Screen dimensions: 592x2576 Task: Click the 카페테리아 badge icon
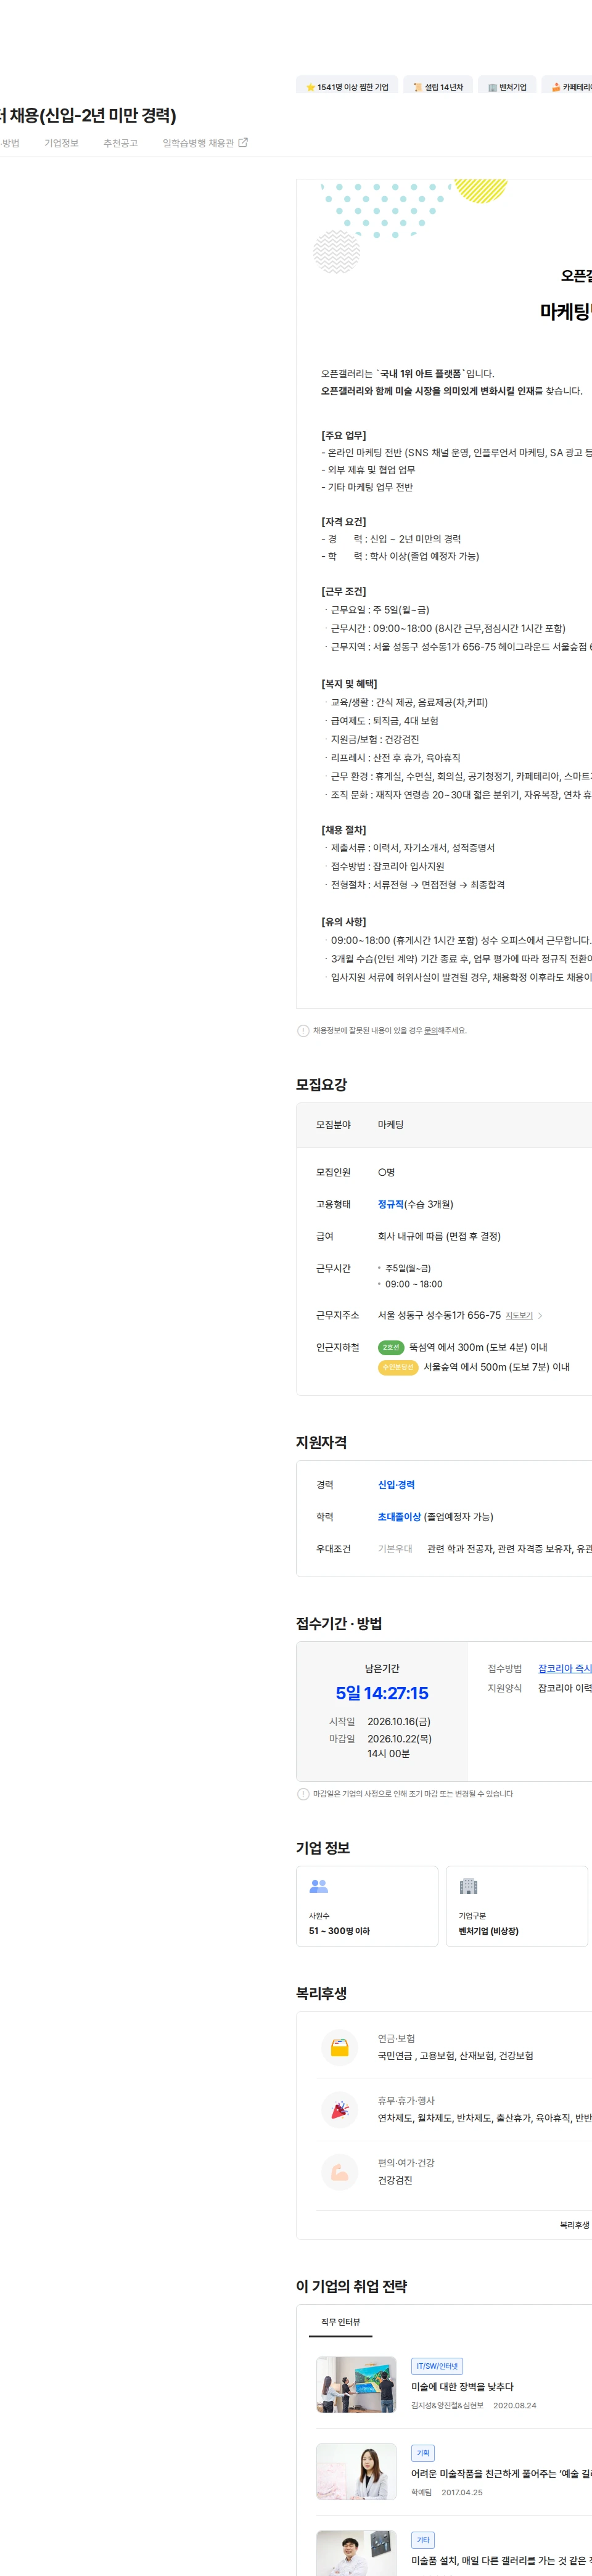pyautogui.click(x=556, y=87)
